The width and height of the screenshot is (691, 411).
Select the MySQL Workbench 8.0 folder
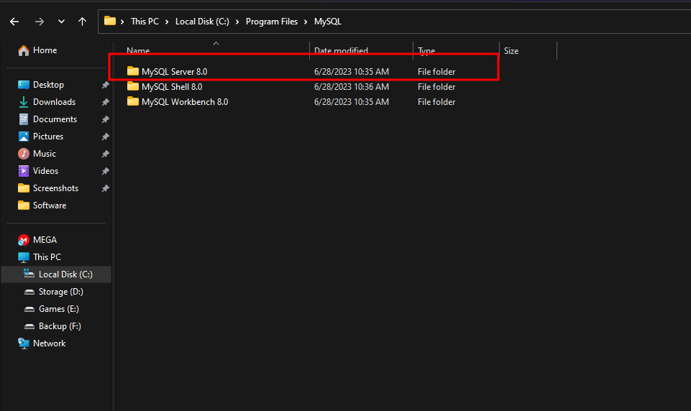click(185, 102)
